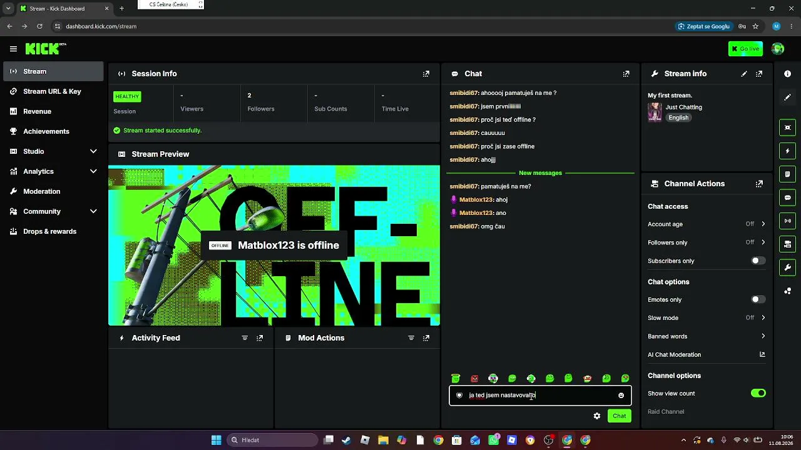Viewport: 801px width, 450px height.
Task: Click the HEALTHY session badge
Action: [x=127, y=97]
